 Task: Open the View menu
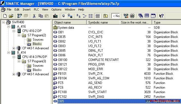45,9
